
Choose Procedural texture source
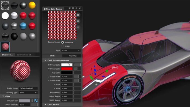click(x=63, y=42)
